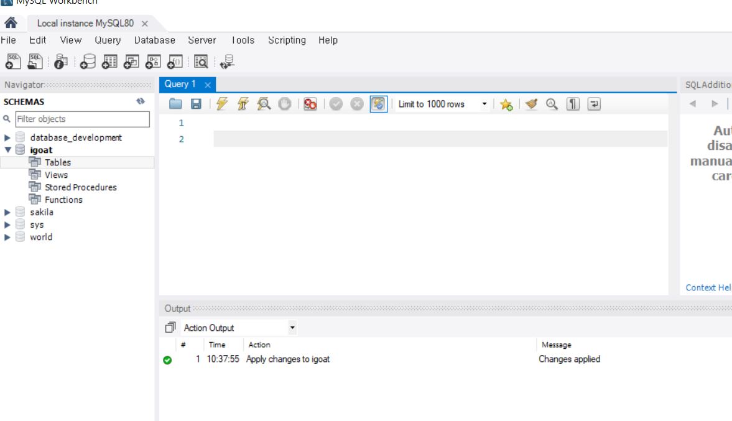Image resolution: width=732 pixels, height=421 pixels.
Task: Create a new schema icon
Action: pyautogui.click(x=87, y=62)
